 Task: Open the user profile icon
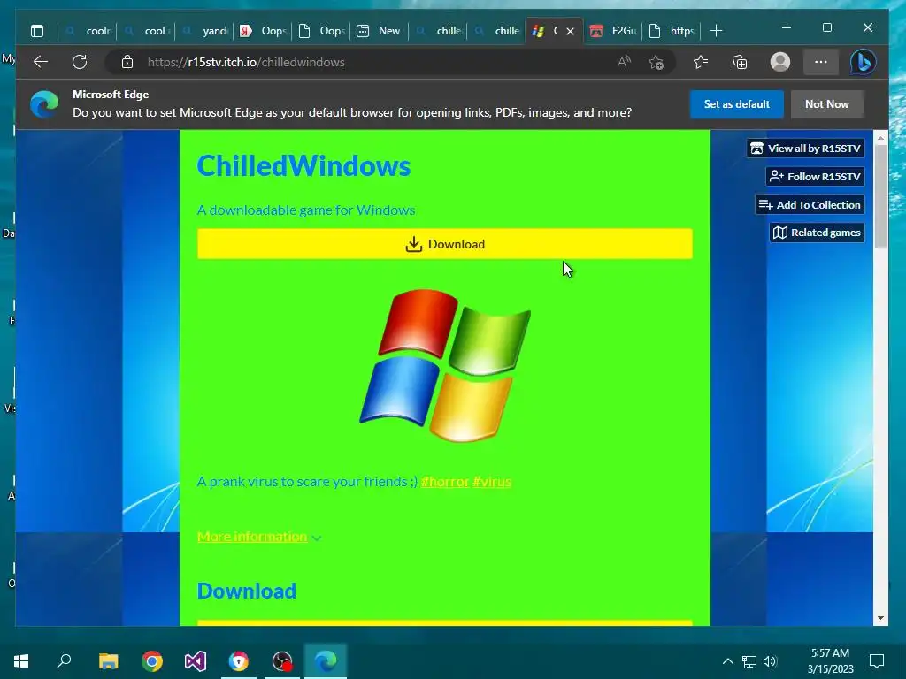[780, 62]
